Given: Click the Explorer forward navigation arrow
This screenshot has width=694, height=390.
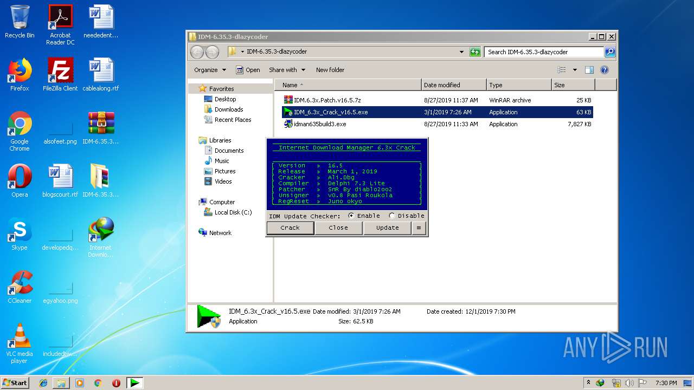Looking at the screenshot, I should coord(213,52).
